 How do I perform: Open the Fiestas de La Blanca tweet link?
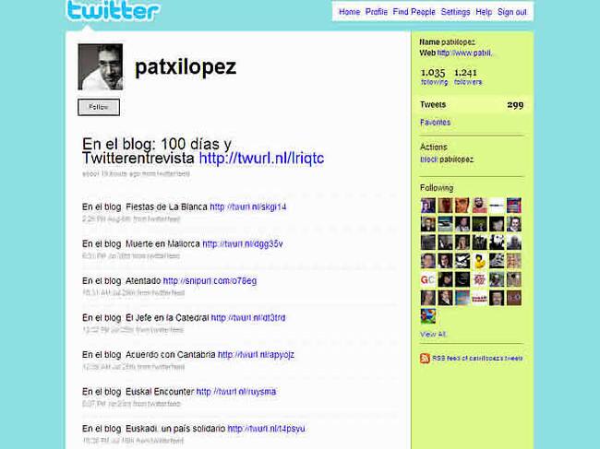coord(248,207)
